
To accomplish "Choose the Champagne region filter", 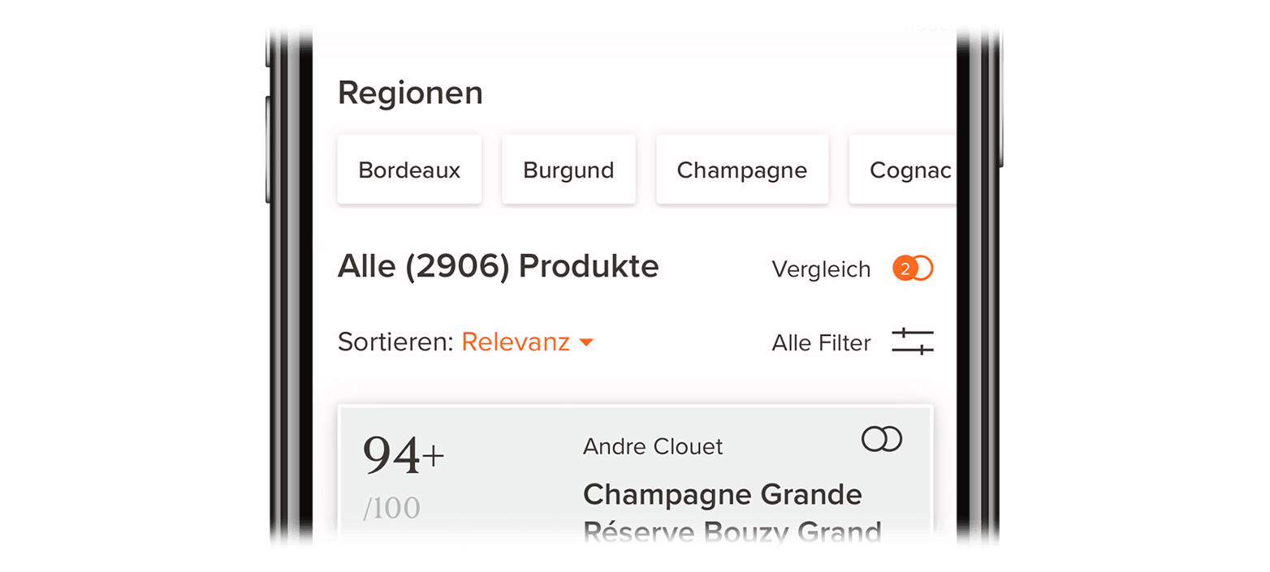I will click(742, 170).
